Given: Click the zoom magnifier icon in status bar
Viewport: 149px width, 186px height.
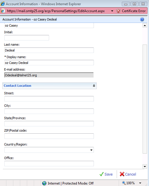Looking at the screenshot, I should pos(124,183).
